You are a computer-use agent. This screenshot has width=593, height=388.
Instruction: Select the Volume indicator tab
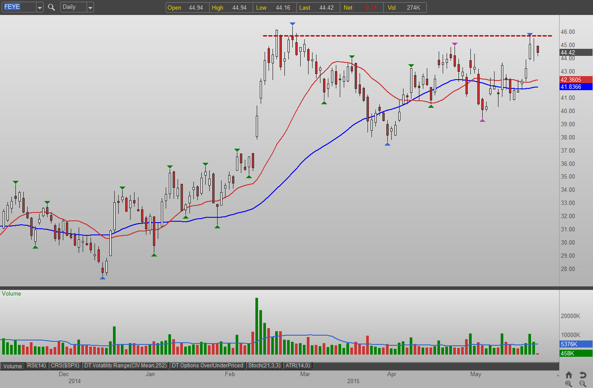click(13, 366)
